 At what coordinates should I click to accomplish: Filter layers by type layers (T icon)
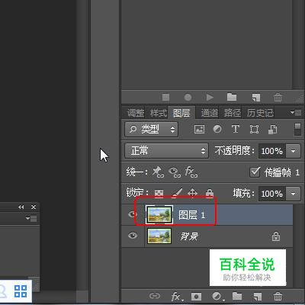pos(236,129)
